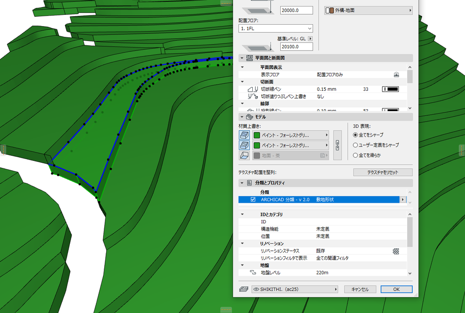Click scroll up arrow in 平面図表示 list
Screen dimensions: 465x313
pos(410,67)
